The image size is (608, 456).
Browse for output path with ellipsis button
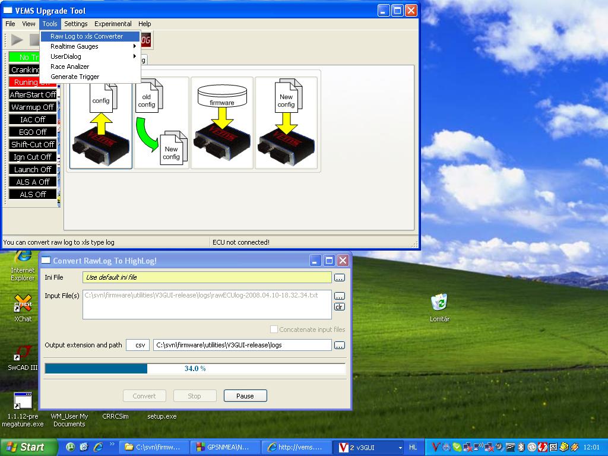(339, 345)
